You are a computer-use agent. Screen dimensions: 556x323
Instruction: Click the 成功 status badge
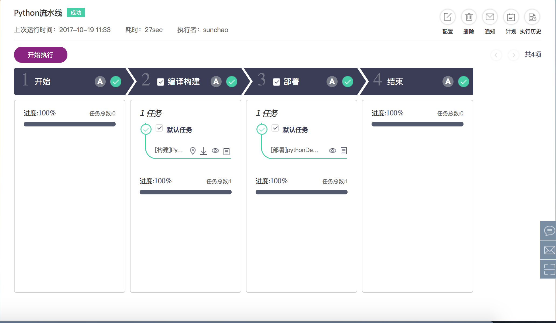[x=76, y=13]
